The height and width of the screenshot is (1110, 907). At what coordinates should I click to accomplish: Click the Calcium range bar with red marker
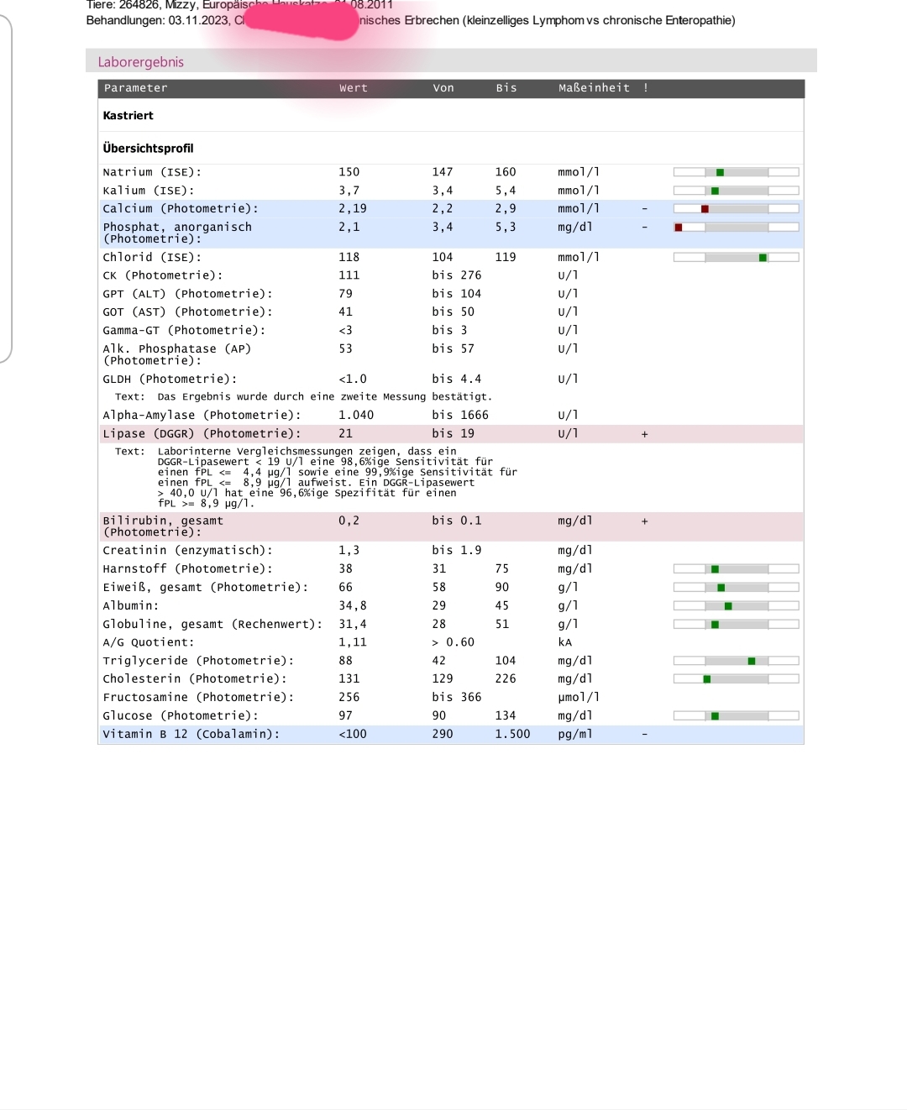736,209
